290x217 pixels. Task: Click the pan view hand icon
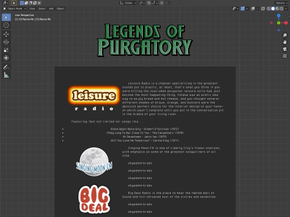(x=285, y=42)
